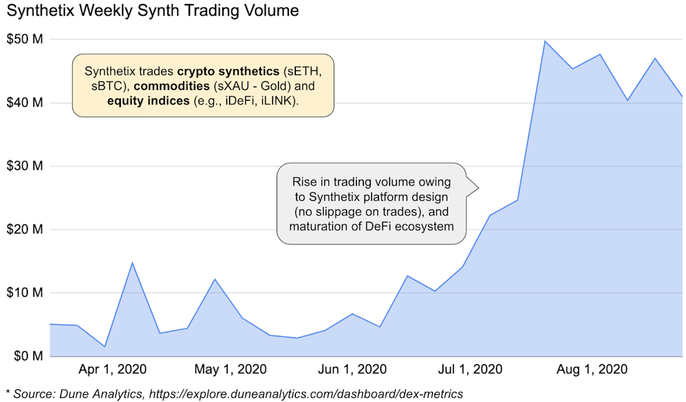This screenshot has width=686, height=402.
Task: Click the early April spike near $15 M
Action: click(132, 263)
